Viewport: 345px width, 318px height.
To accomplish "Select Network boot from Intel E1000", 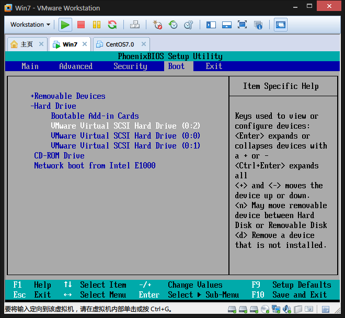I will point(95,166).
